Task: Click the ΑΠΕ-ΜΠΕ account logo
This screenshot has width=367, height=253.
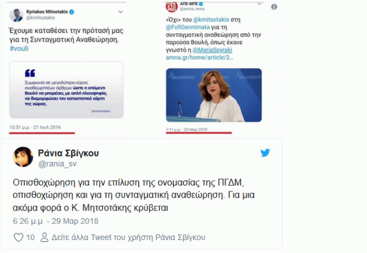Action: click(172, 7)
